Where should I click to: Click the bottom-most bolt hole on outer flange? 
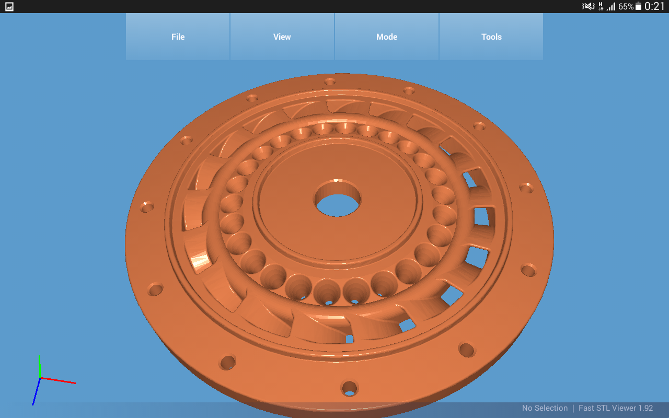click(x=349, y=388)
